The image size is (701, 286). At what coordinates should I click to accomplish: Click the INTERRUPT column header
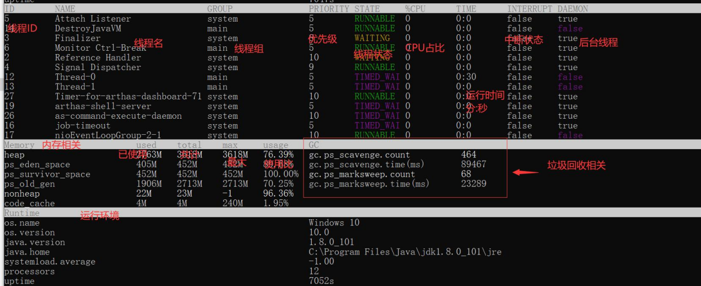point(530,9)
